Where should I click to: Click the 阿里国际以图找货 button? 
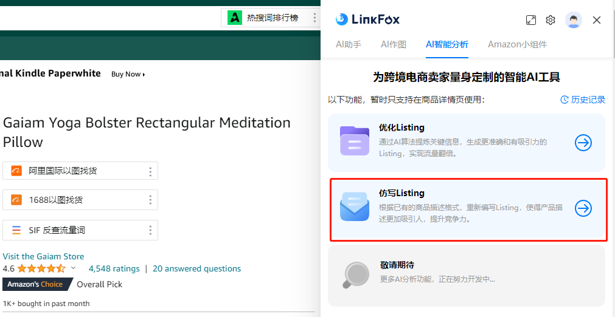coord(80,171)
